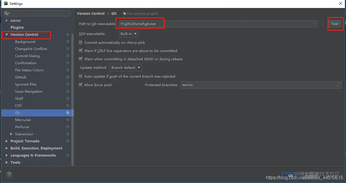
Task: Click browse ellipsis button for Git path
Action: tap(321, 24)
